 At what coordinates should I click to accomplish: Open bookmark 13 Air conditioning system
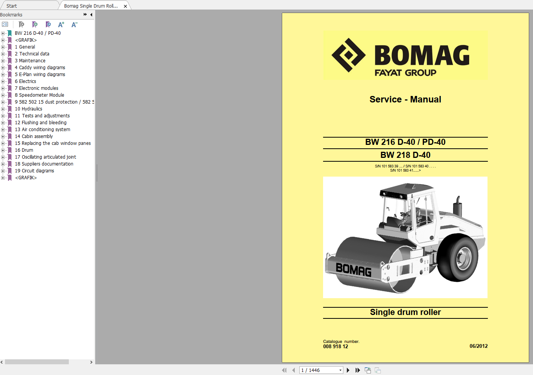pyautogui.click(x=42, y=130)
